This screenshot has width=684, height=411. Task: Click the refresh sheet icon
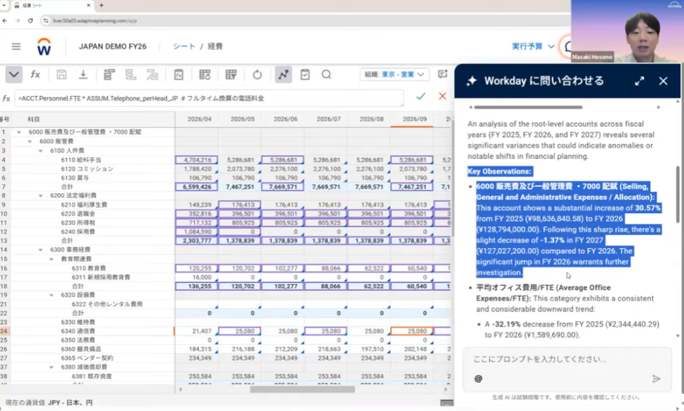pos(257,74)
